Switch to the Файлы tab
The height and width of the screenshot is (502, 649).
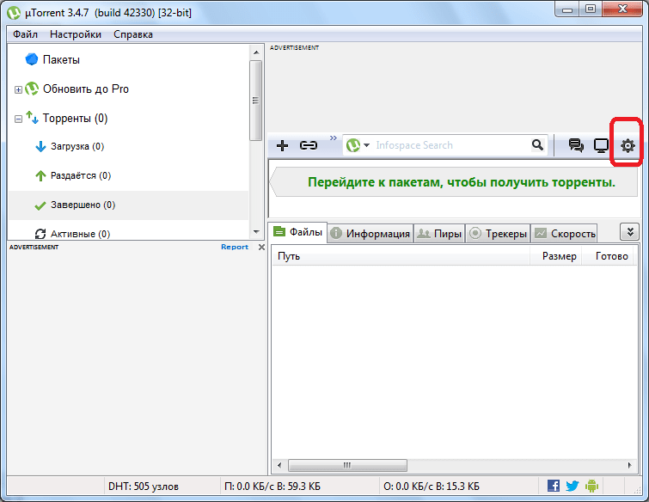point(298,232)
